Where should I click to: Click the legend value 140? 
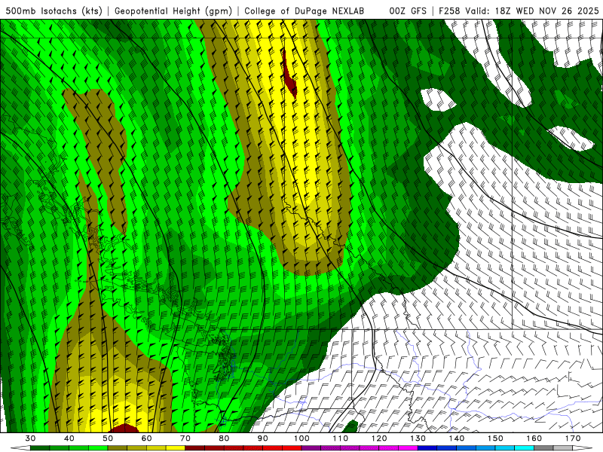[457, 438]
